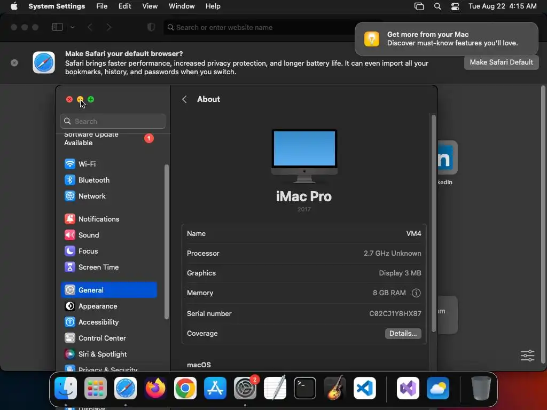Click the memory info icon
Viewport: 547px width, 410px height.
click(416, 293)
